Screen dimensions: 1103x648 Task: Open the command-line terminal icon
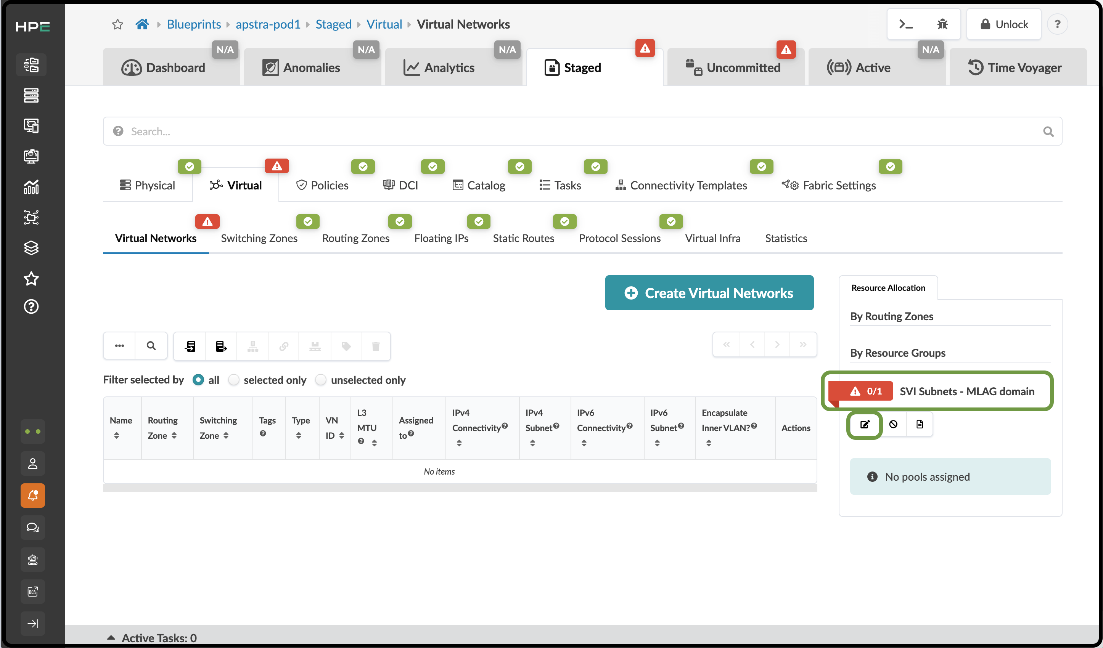[905, 24]
